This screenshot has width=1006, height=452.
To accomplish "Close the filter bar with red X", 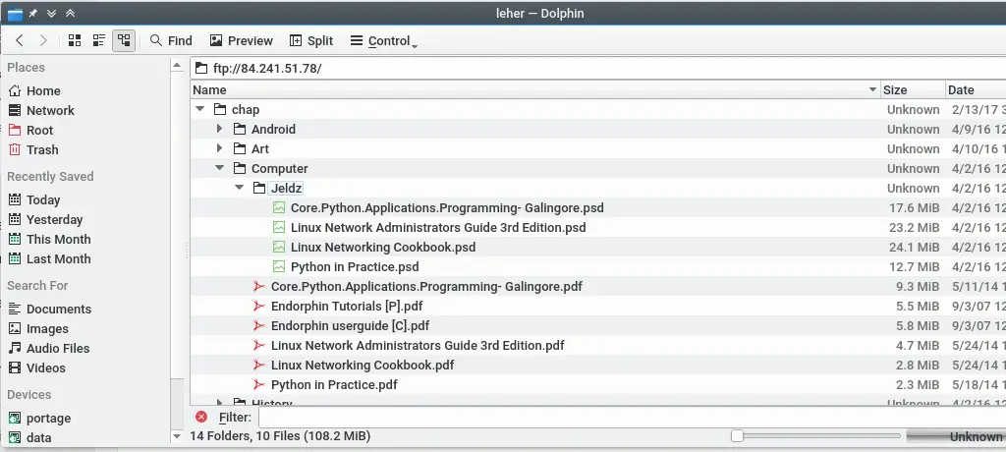I will (201, 417).
